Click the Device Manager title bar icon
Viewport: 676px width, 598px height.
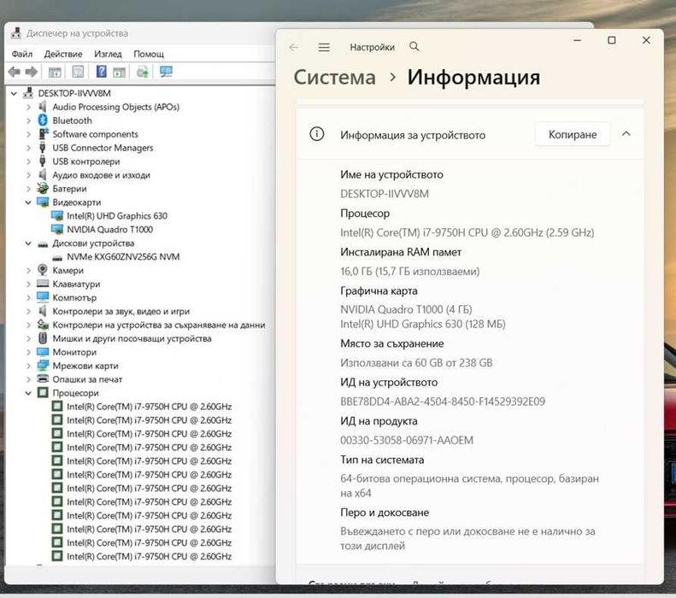16,32
